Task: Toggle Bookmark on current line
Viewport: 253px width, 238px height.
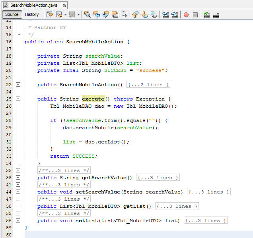Action: point(154,14)
